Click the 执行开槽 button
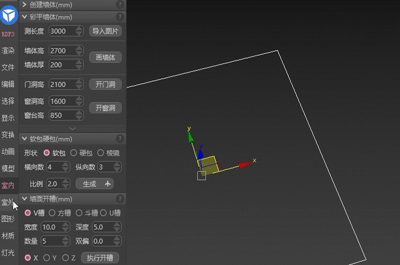 tap(100, 258)
